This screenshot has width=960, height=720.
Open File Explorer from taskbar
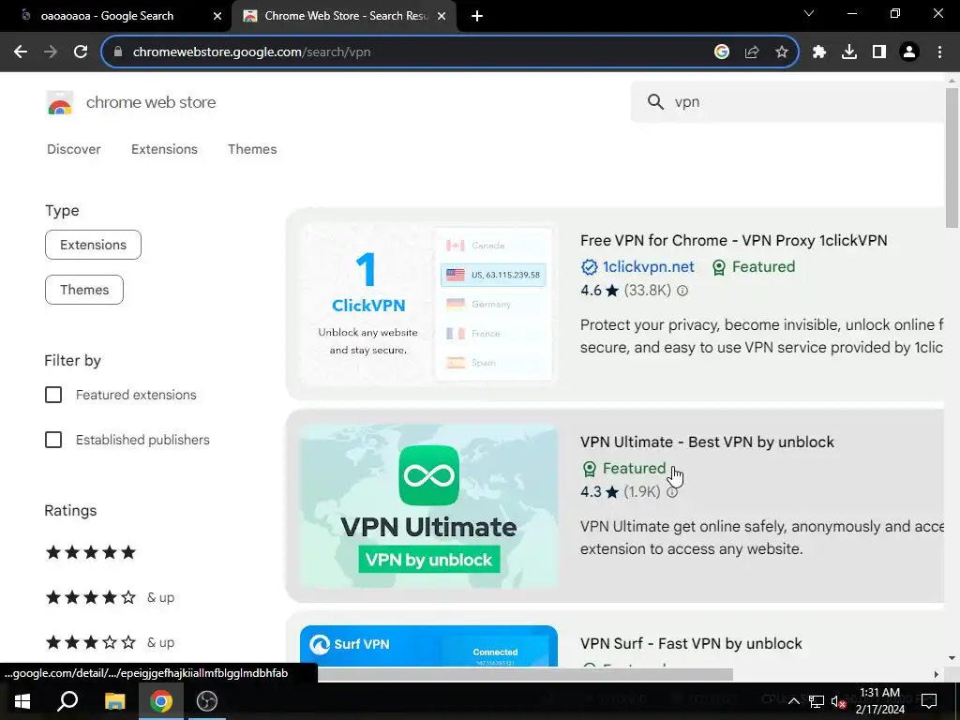pos(114,701)
